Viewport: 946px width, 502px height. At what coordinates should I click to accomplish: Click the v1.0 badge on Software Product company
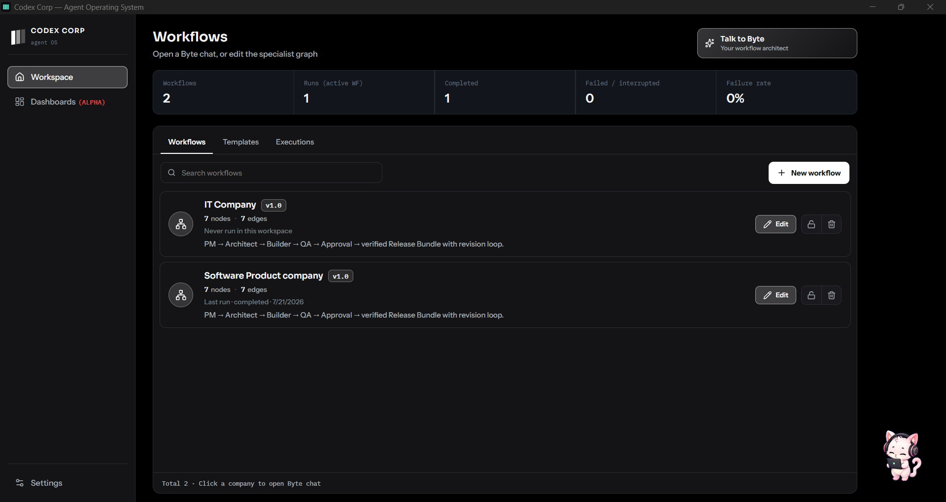[x=340, y=276]
